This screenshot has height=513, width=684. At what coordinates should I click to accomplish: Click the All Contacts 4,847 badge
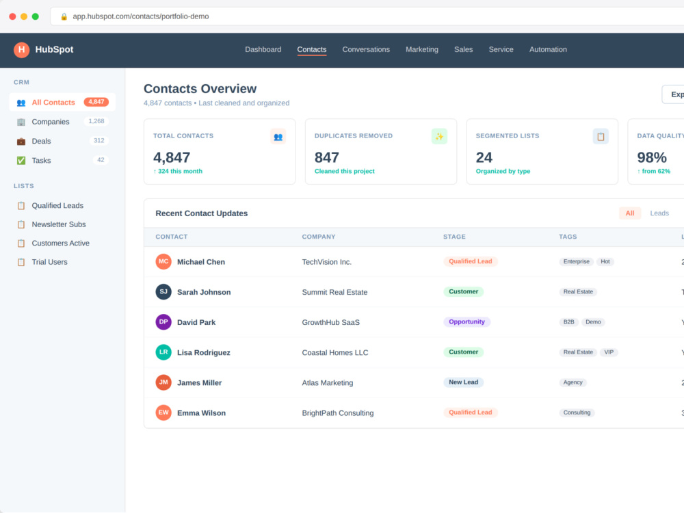coord(96,102)
